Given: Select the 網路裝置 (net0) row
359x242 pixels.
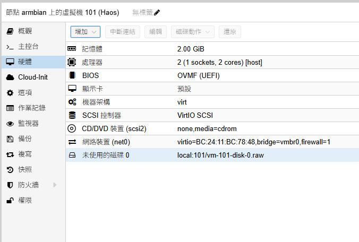Looking at the screenshot, I should point(212,142).
